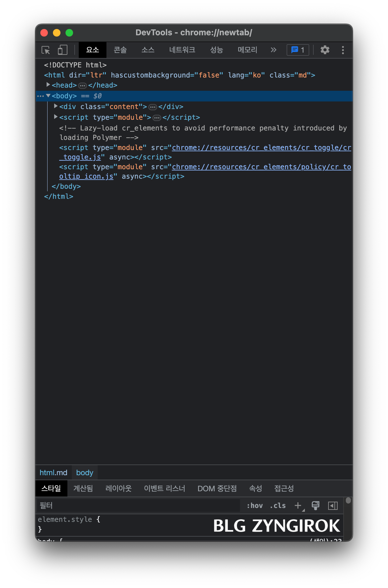Image resolution: width=388 pixels, height=588 pixels.
Task: Open the three-dot customize menu
Action: [343, 50]
